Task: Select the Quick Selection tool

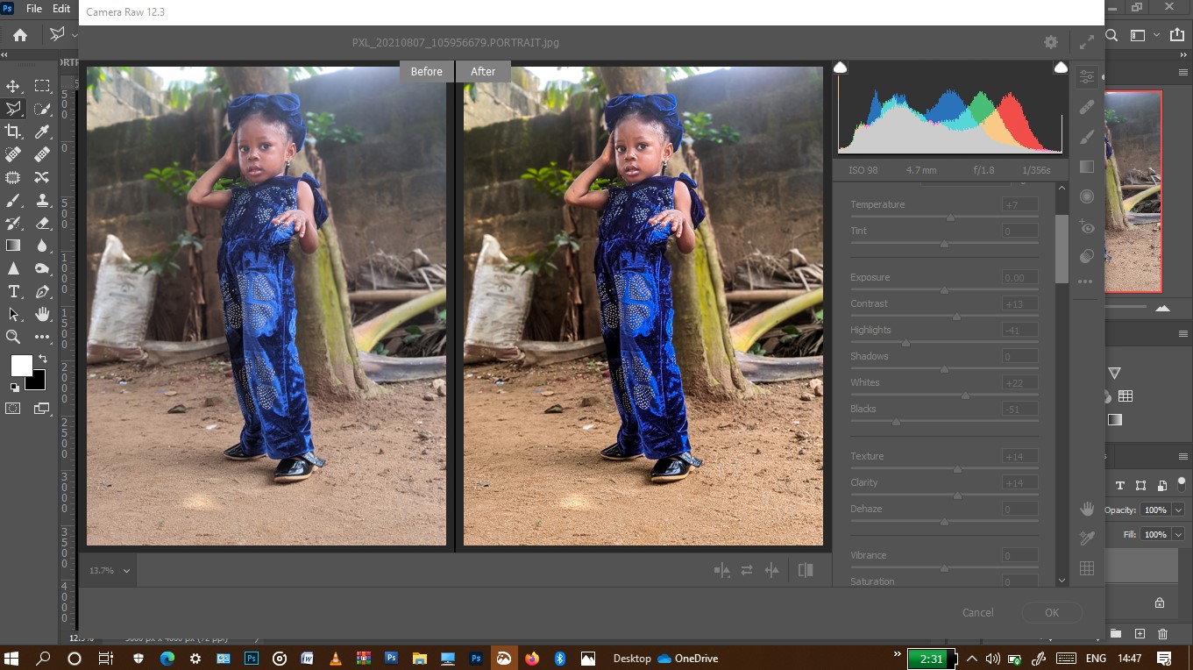Action: [42, 109]
